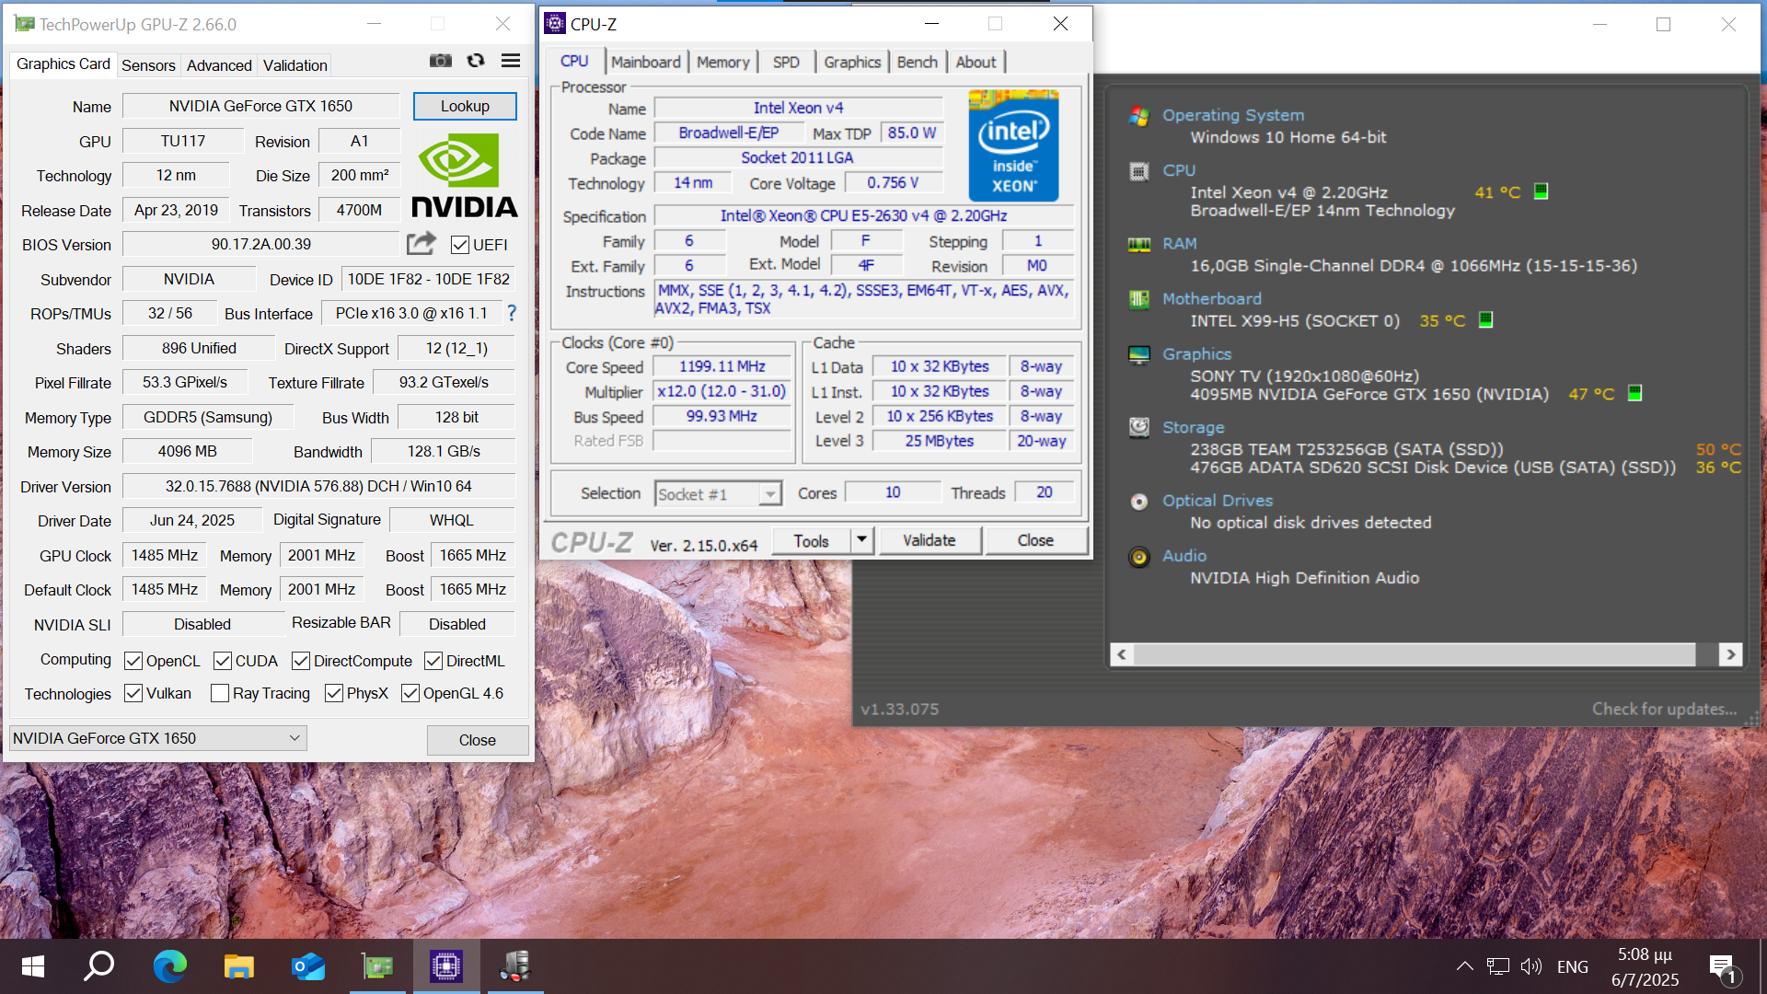Toggle the OpenCL checkbox
The image size is (1767, 994).
133,661
